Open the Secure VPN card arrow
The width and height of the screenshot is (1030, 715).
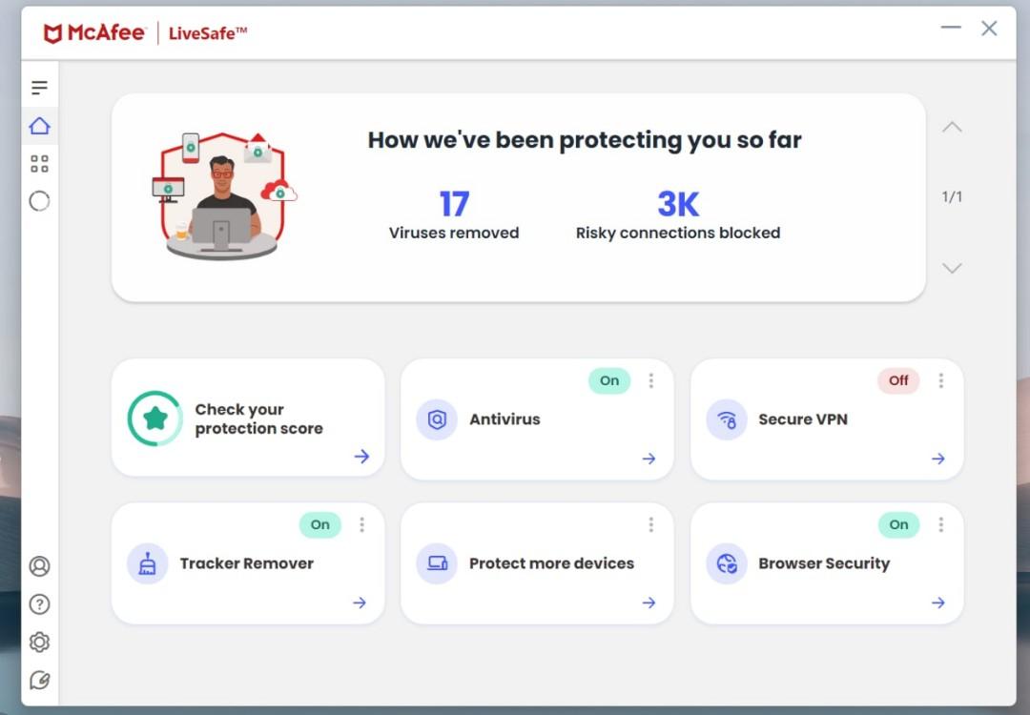coord(938,459)
